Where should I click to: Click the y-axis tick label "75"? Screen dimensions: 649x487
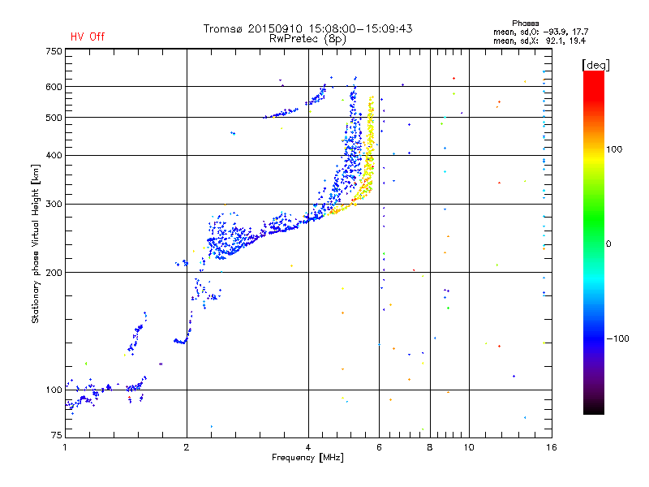pos(57,435)
